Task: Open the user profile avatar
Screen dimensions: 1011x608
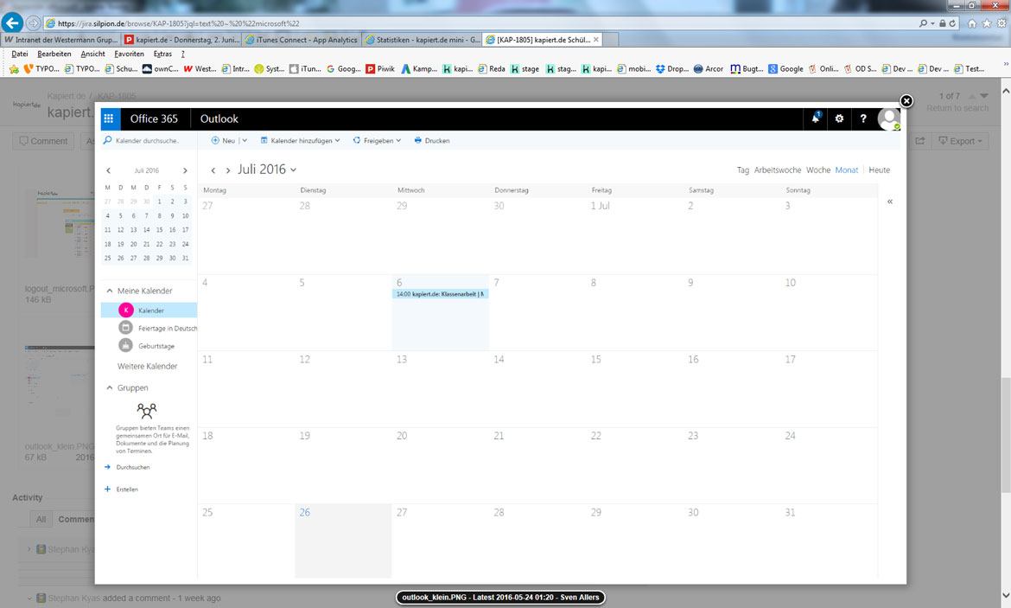Action: point(888,118)
